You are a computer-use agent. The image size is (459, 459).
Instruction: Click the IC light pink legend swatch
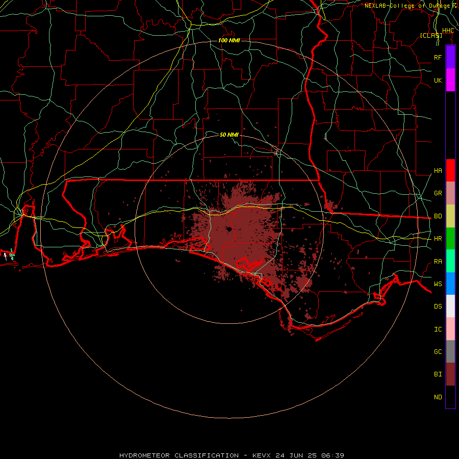pyautogui.click(x=450, y=329)
